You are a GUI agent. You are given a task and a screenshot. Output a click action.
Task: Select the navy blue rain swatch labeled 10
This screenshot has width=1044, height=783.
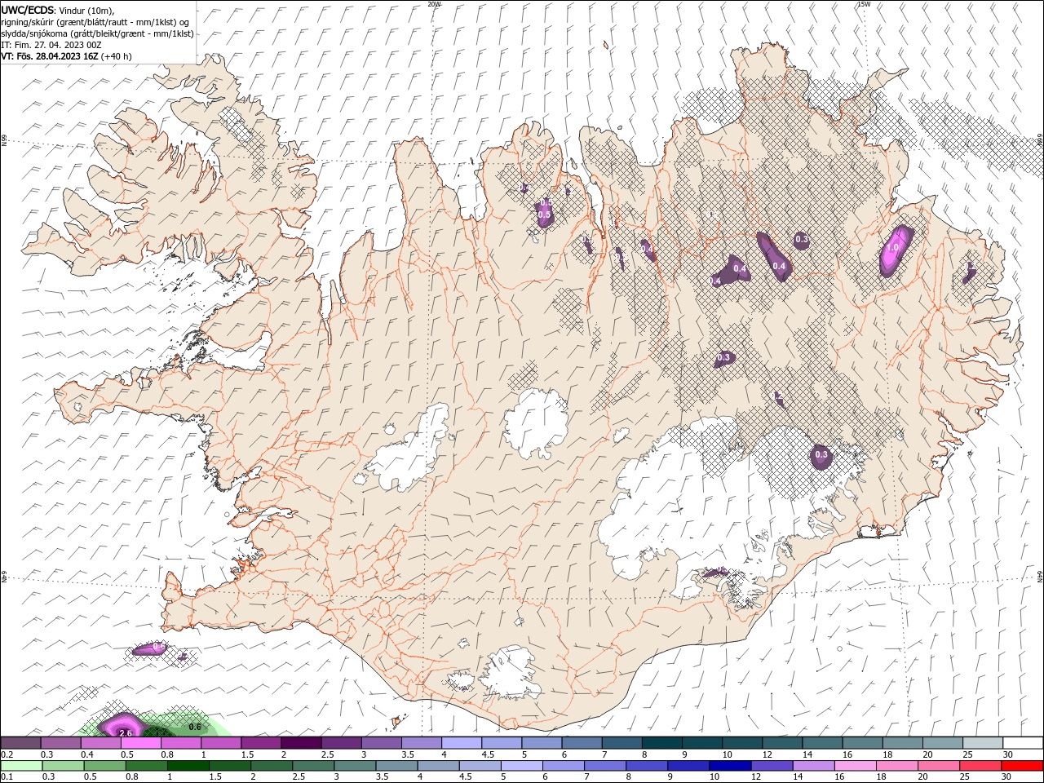tap(730, 766)
